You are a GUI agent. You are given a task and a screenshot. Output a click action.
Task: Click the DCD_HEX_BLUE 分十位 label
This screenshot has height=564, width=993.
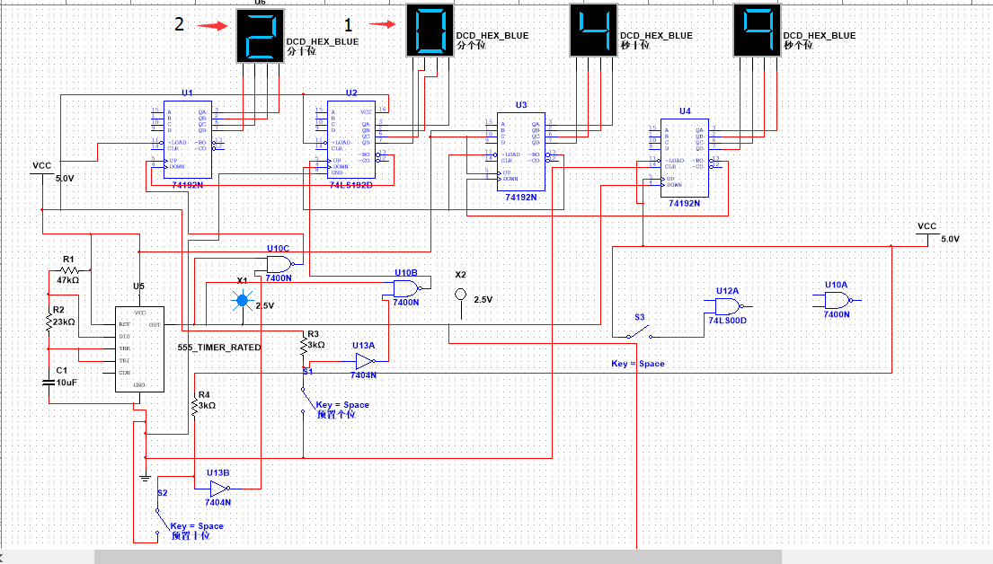(x=323, y=46)
